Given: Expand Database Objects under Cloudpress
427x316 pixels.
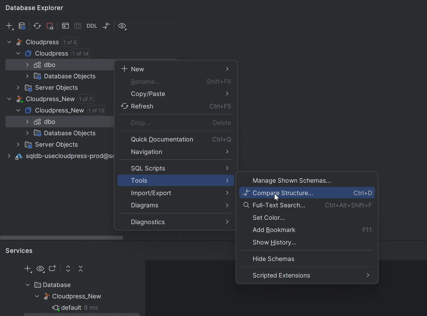Looking at the screenshot, I should [x=27, y=76].
